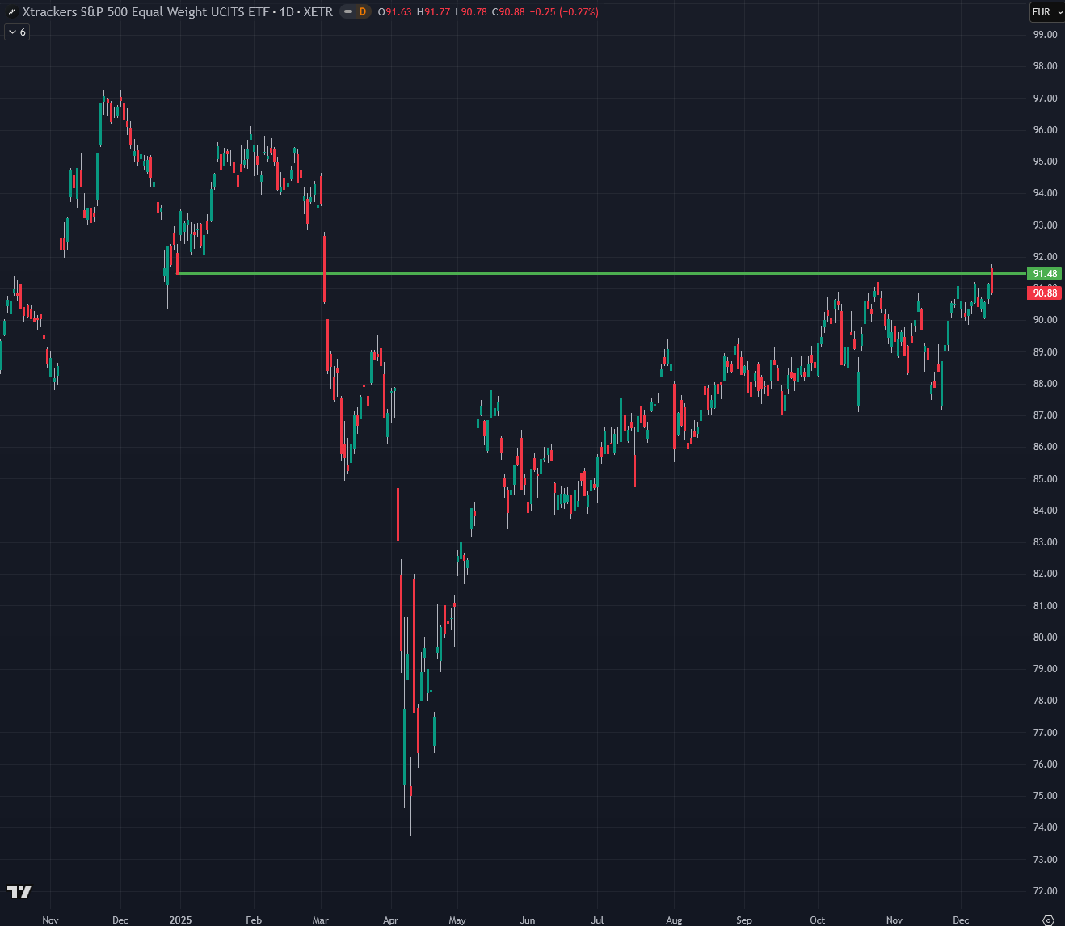
Task: Open the EUR currency dropdown
Action: (x=1046, y=12)
